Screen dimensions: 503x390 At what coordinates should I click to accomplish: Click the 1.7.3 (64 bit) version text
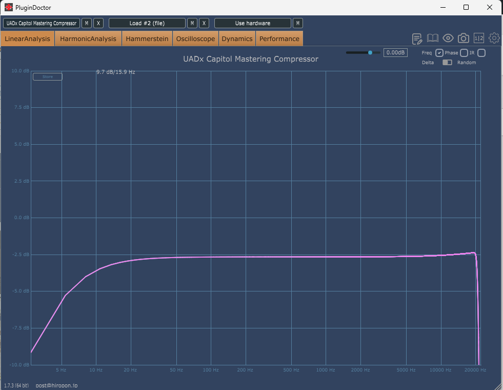click(16, 385)
